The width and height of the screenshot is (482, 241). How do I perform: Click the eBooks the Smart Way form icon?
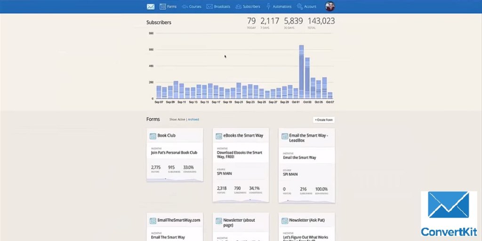pyautogui.click(x=219, y=136)
